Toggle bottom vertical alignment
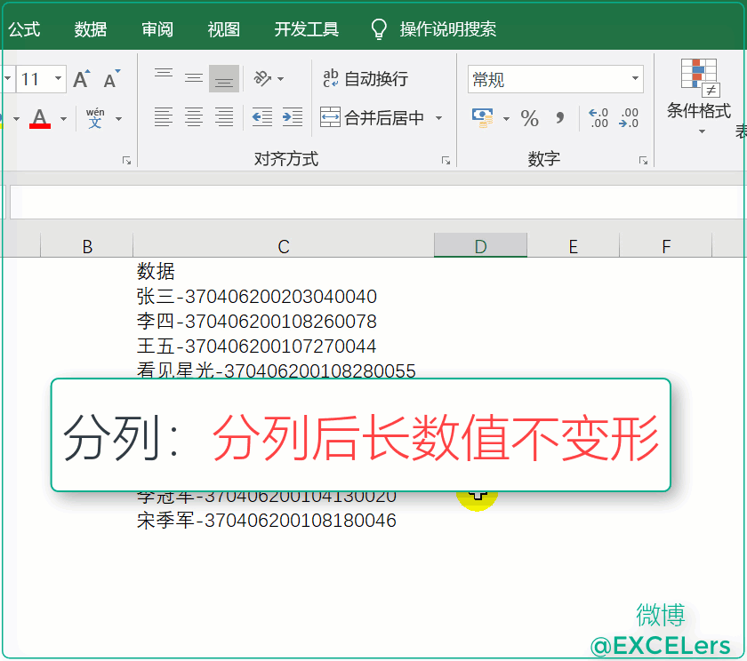Screen dimensions: 747x661 224,79
